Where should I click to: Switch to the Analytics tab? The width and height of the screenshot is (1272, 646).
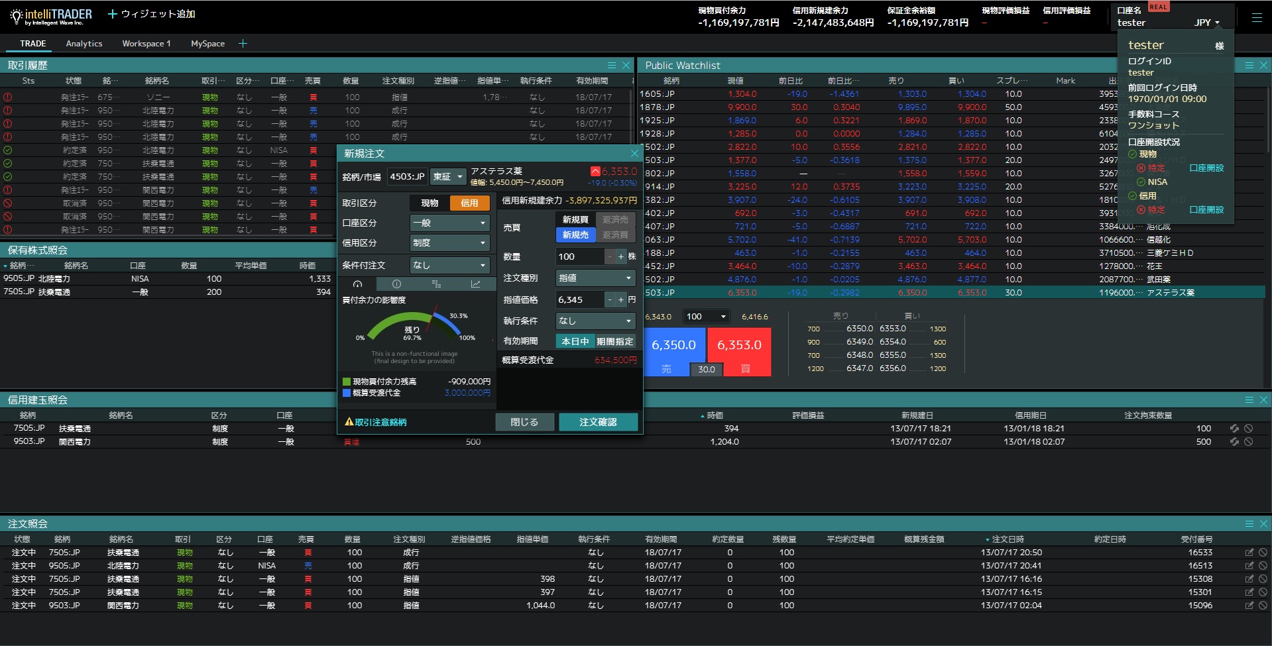pos(84,44)
